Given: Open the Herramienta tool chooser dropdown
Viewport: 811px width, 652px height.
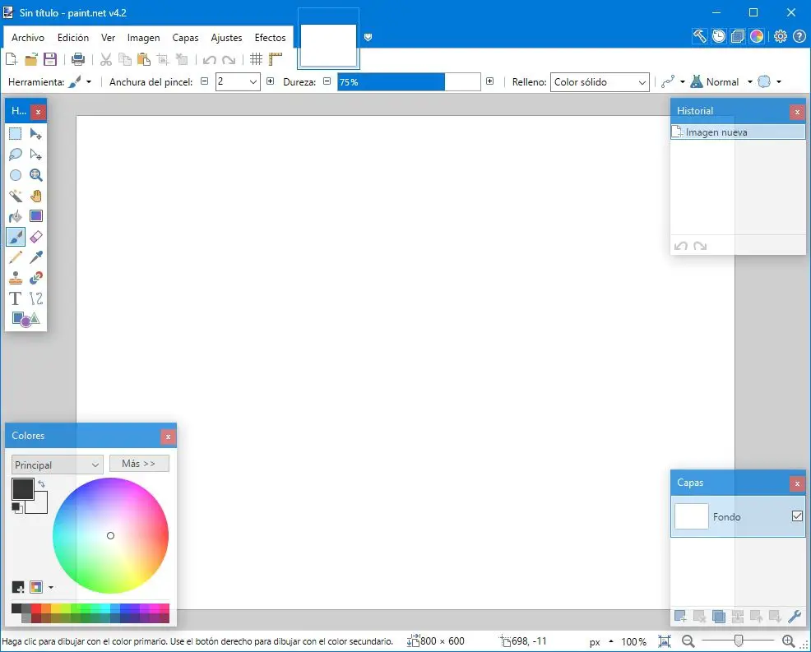Looking at the screenshot, I should 89,81.
